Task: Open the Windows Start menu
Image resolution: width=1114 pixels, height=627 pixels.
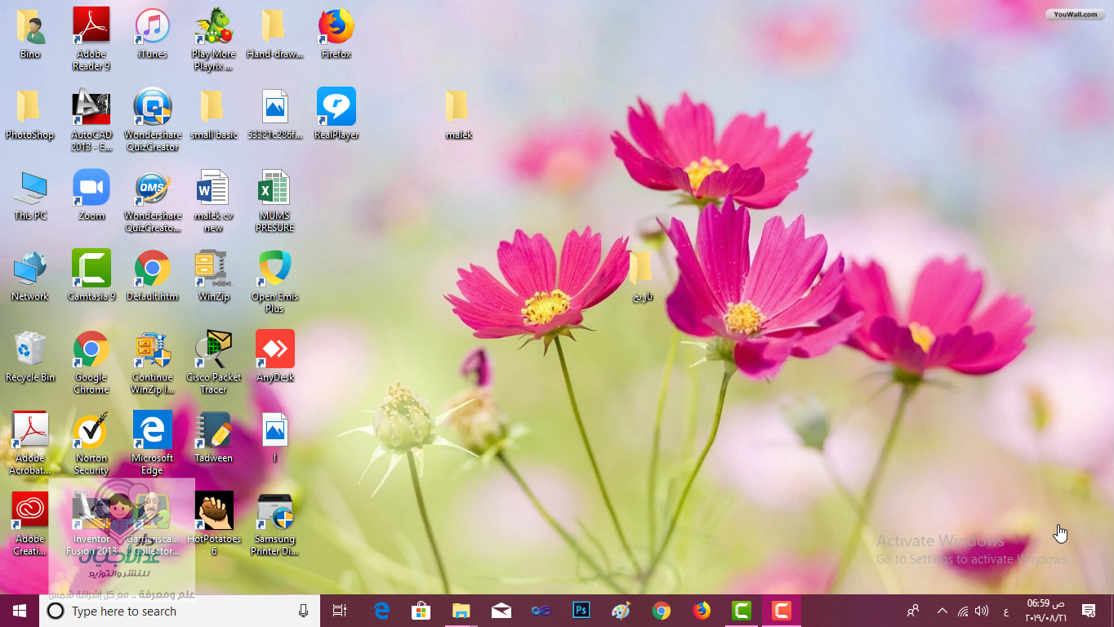Action: 20,611
